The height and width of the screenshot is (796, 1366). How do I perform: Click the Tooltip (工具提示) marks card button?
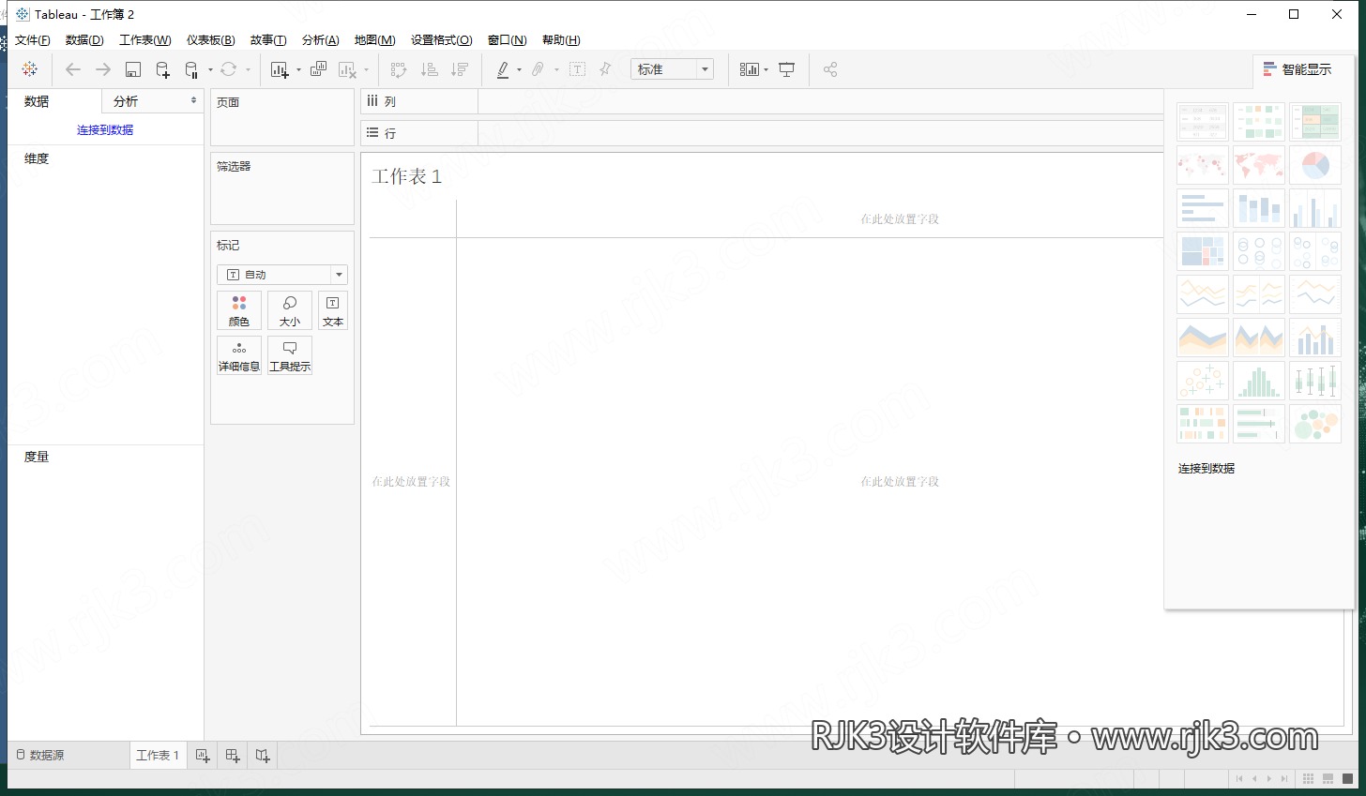pyautogui.click(x=290, y=355)
